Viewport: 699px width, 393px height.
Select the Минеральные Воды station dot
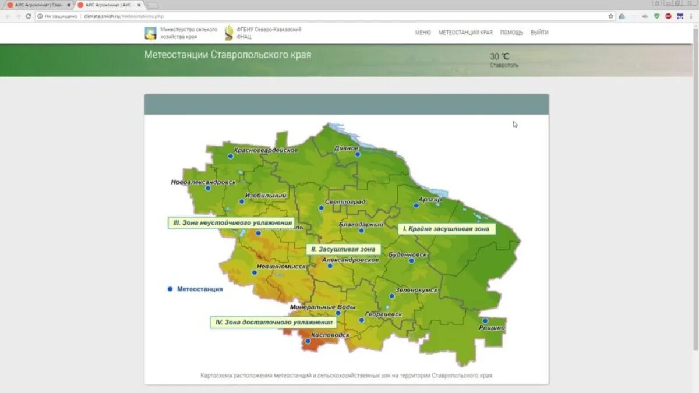click(x=338, y=313)
